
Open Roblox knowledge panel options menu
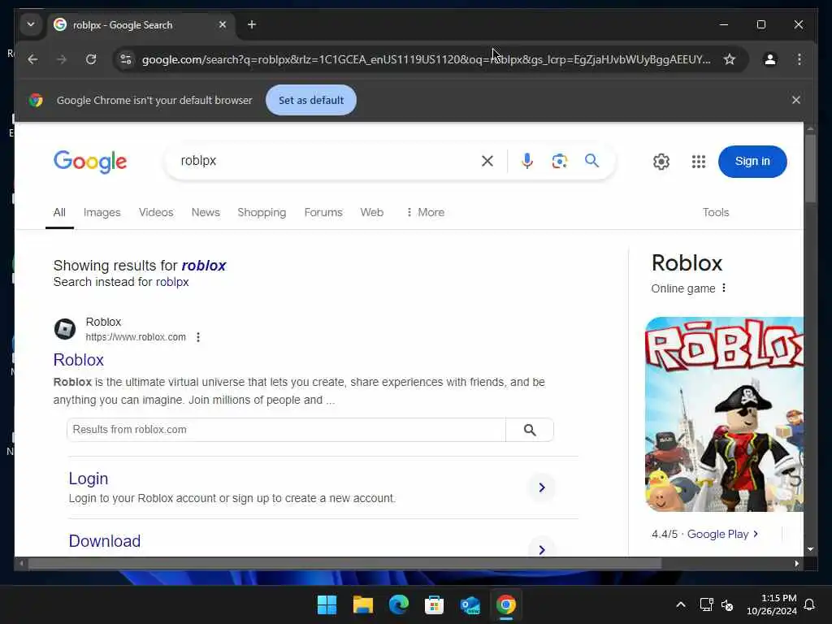(x=724, y=288)
